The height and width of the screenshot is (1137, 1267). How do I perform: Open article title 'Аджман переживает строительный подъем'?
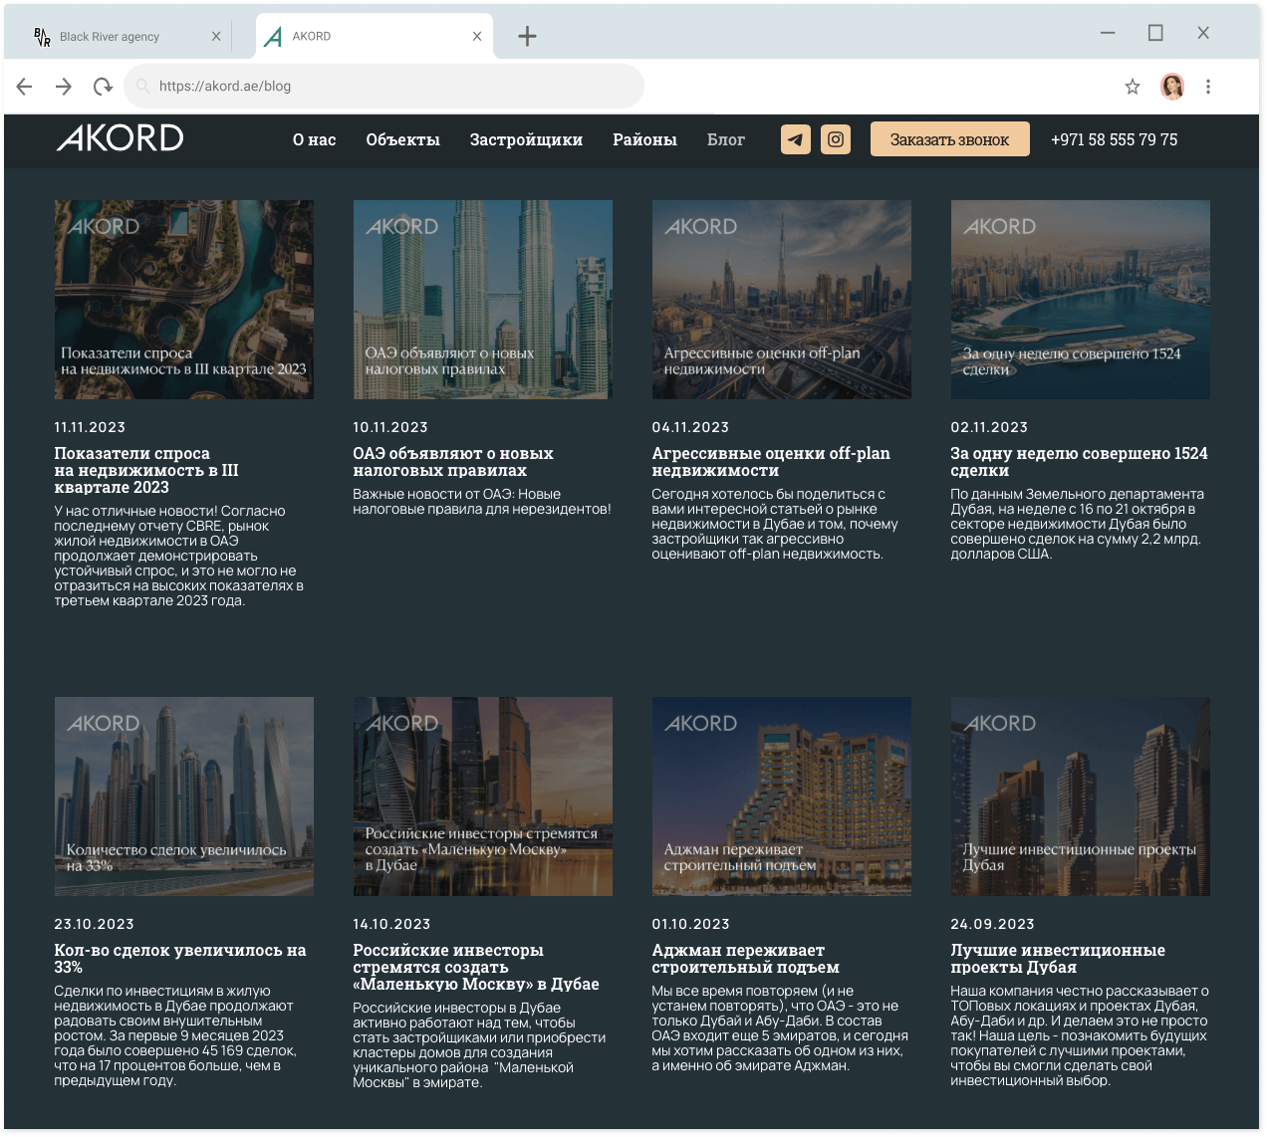point(745,959)
